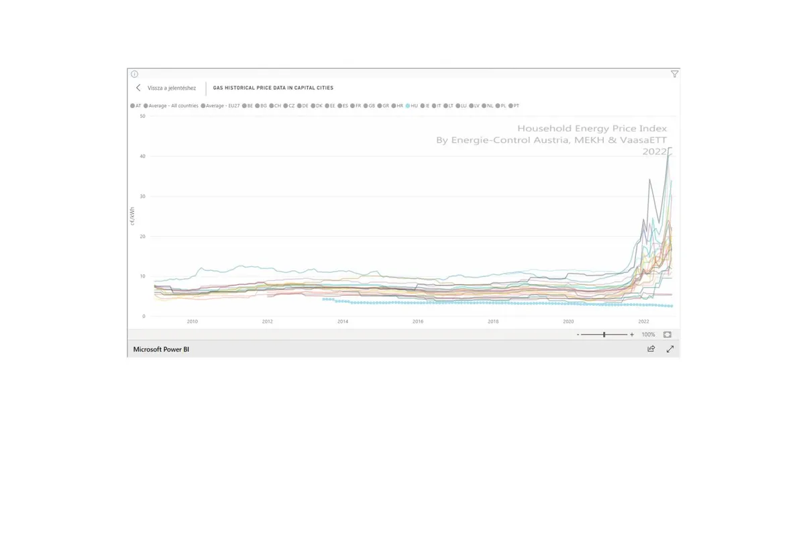This screenshot has height=533, width=805.
Task: Select the NL legend entry
Action: 488,106
